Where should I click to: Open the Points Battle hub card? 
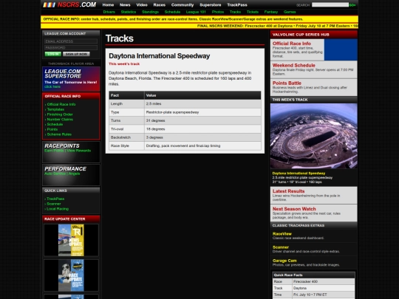[x=313, y=87]
